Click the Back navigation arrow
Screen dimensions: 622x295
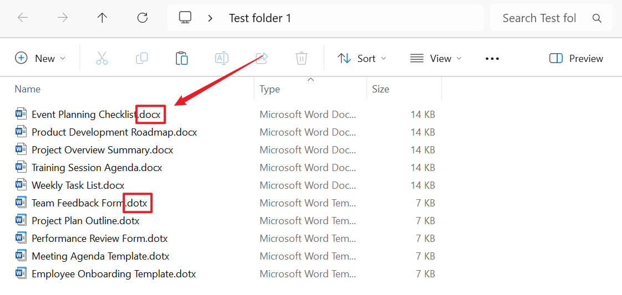pos(23,18)
